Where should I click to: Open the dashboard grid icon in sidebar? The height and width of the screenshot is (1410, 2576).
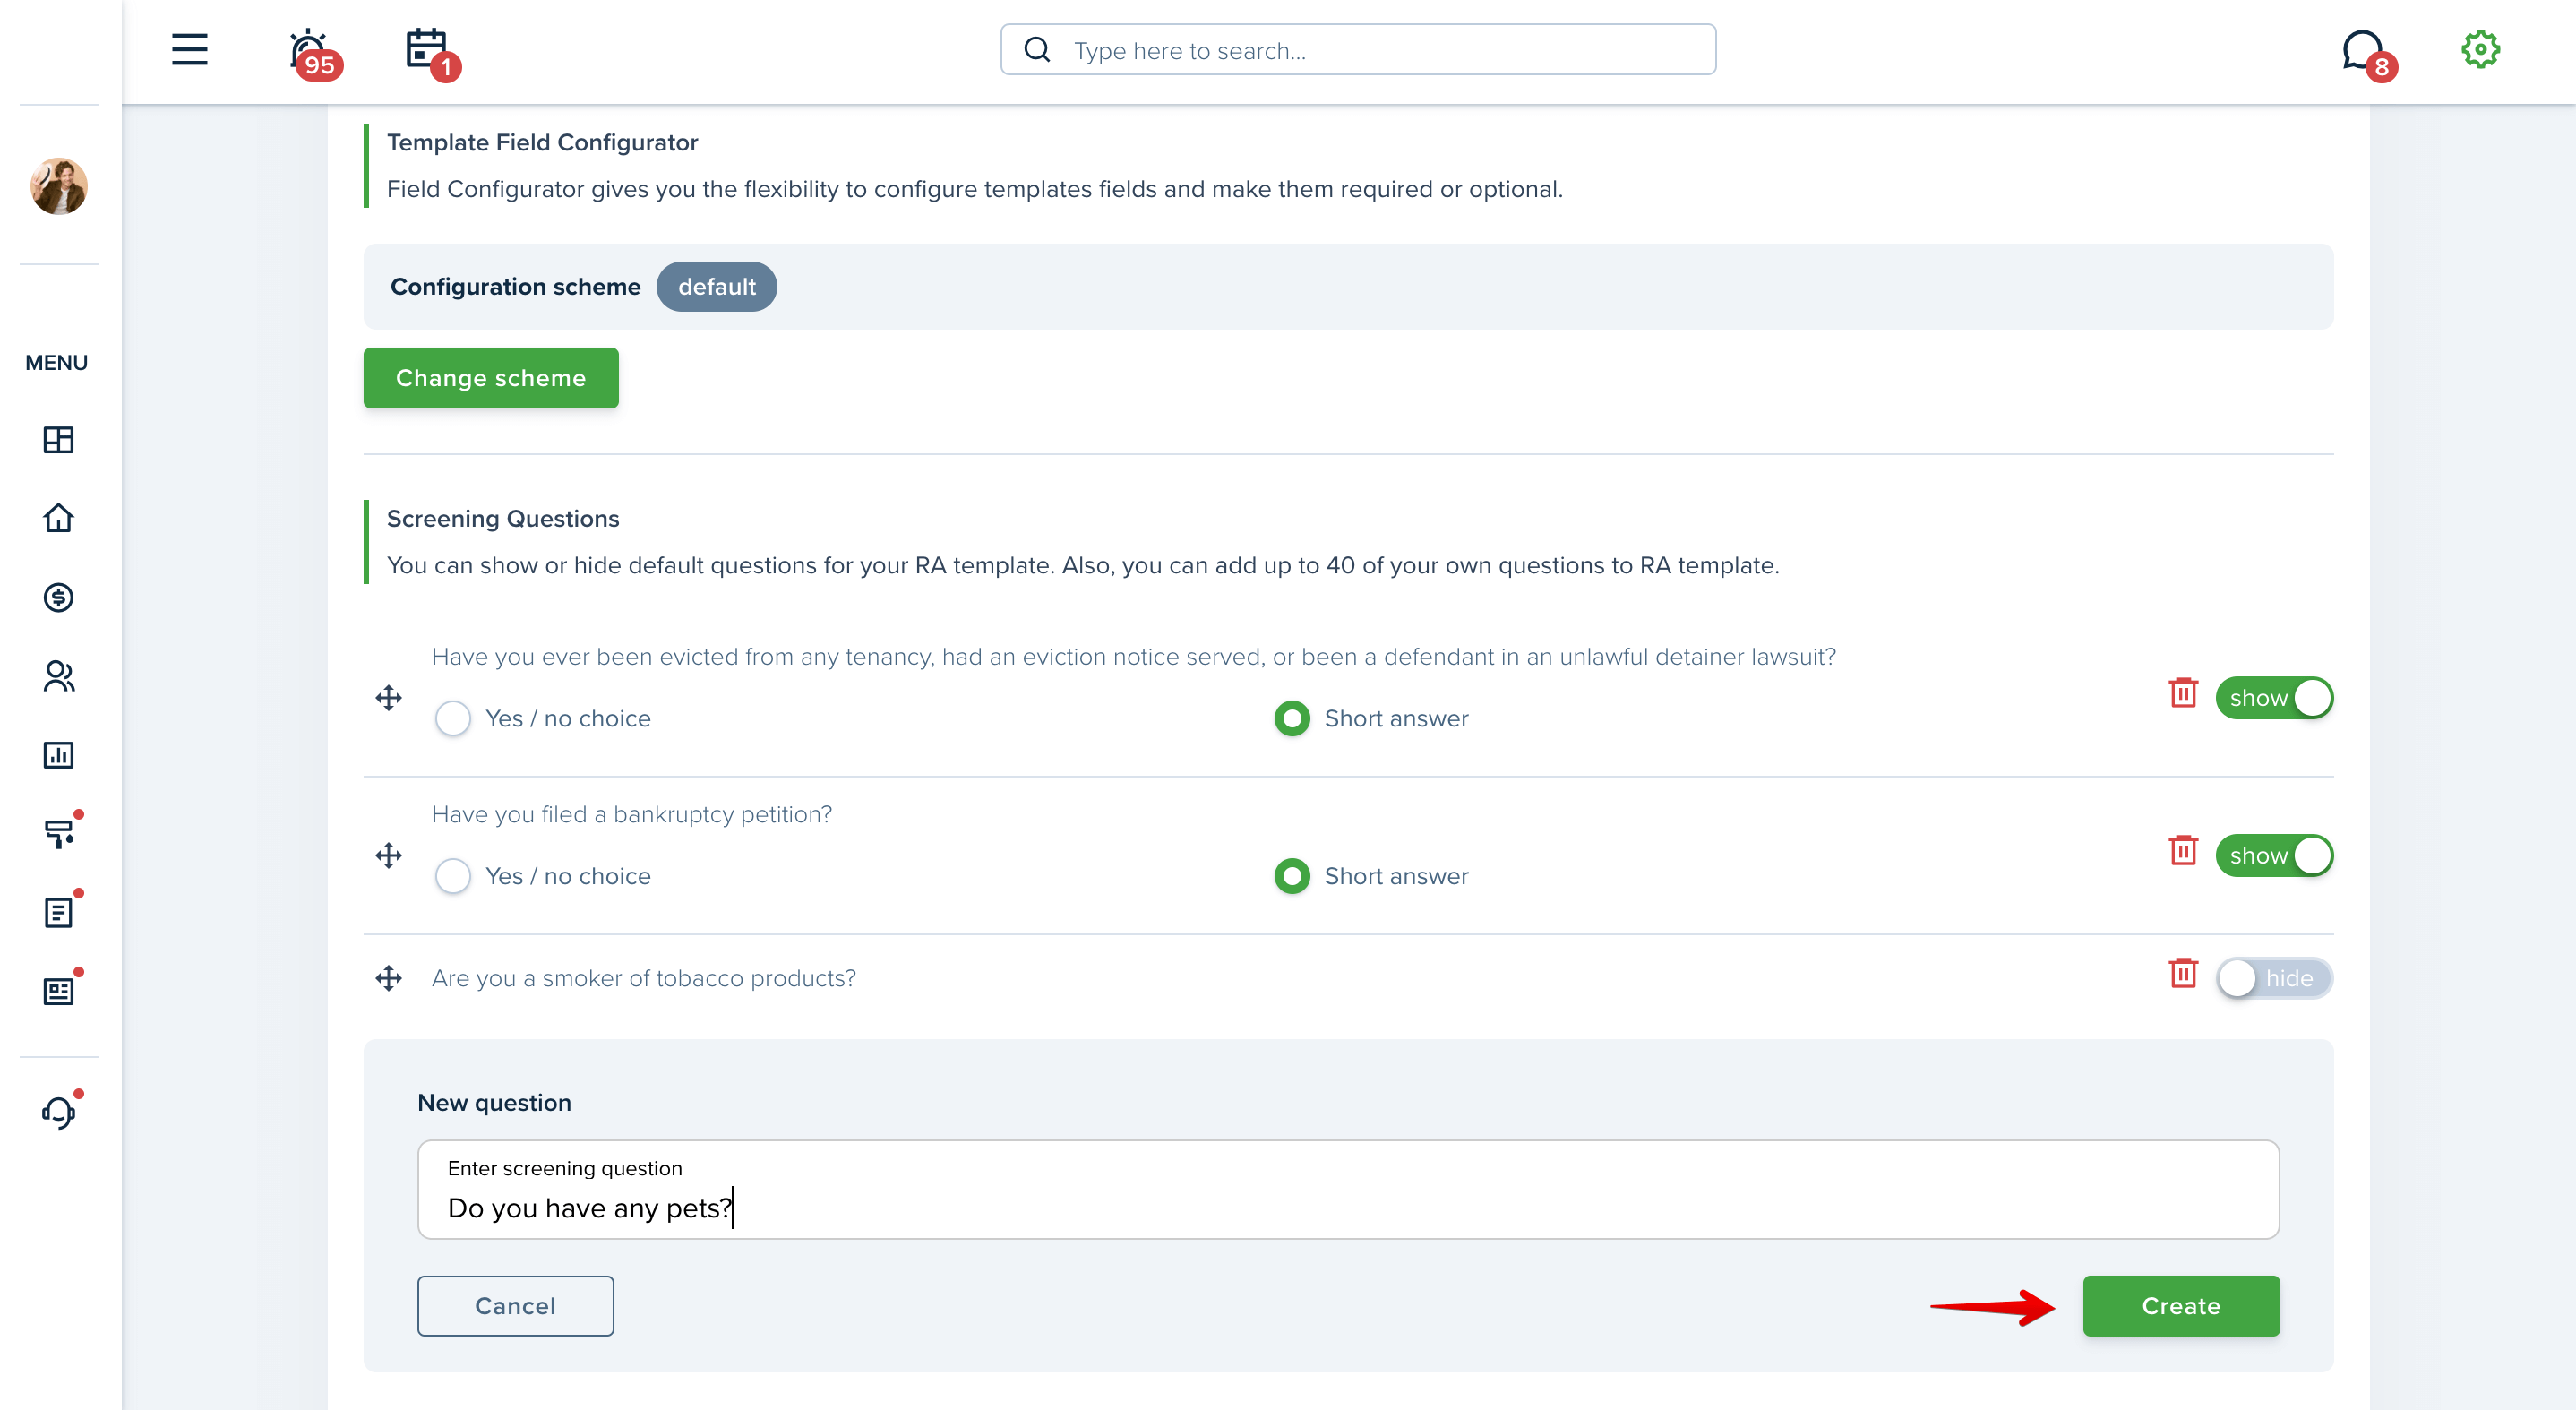point(58,439)
